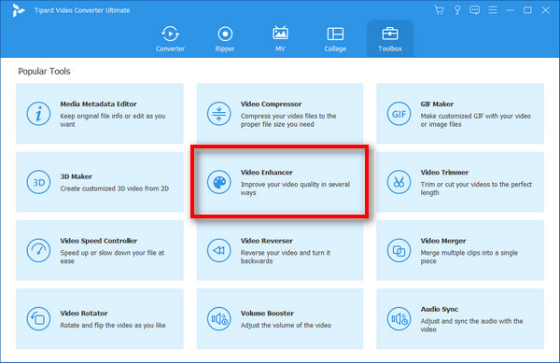Click the Video Reverser rewind icon
The height and width of the screenshot is (363, 560).
tap(219, 250)
